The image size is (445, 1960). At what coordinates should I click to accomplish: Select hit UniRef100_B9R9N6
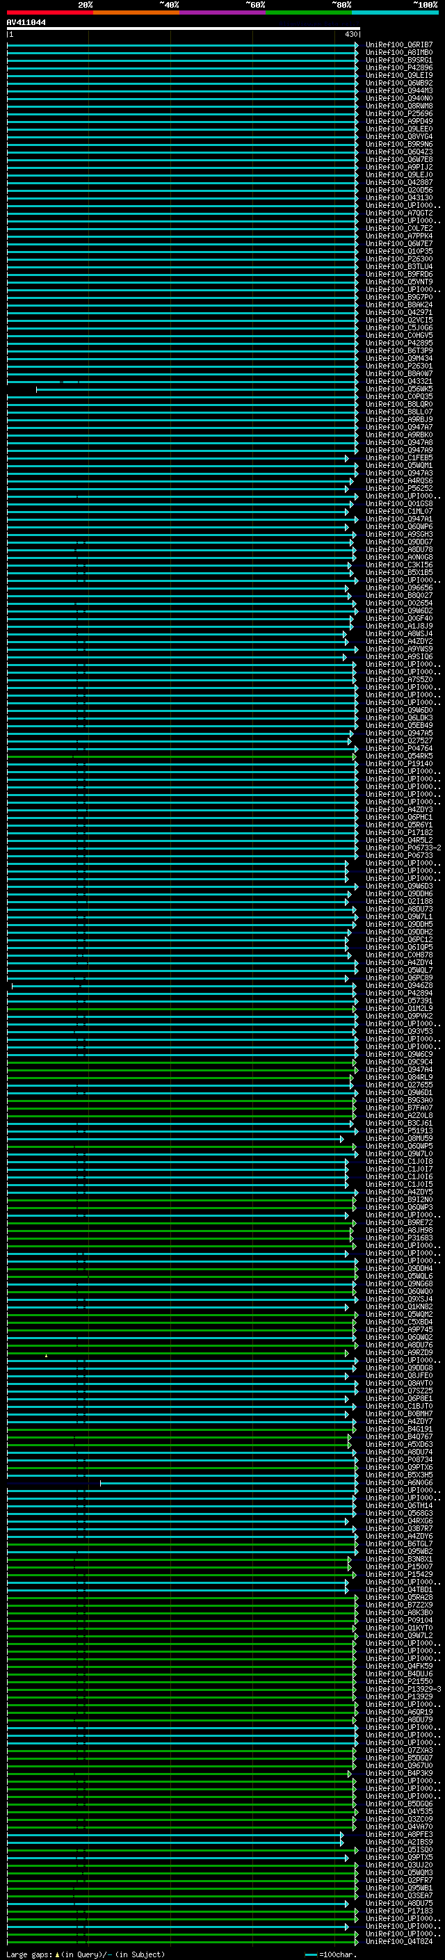[398, 145]
